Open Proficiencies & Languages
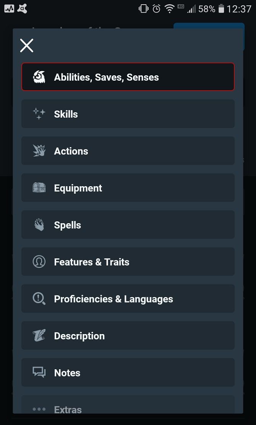Screen dimensions: 256x425 (x=128, y=298)
